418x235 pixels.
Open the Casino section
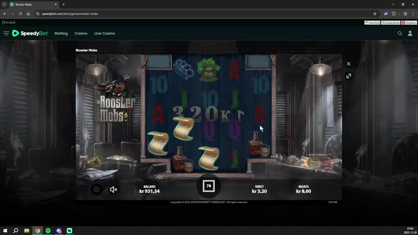pyautogui.click(x=81, y=33)
